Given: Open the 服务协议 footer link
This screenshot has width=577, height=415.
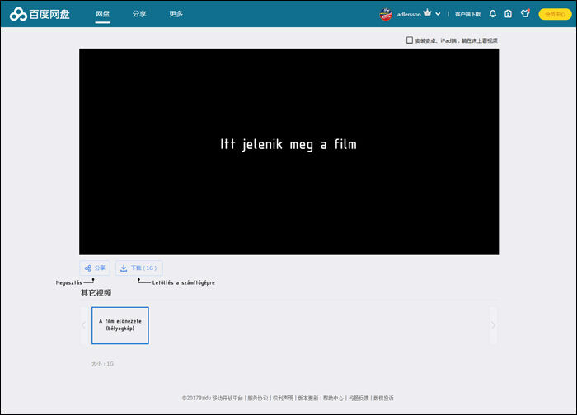Looking at the screenshot, I should coord(257,398).
